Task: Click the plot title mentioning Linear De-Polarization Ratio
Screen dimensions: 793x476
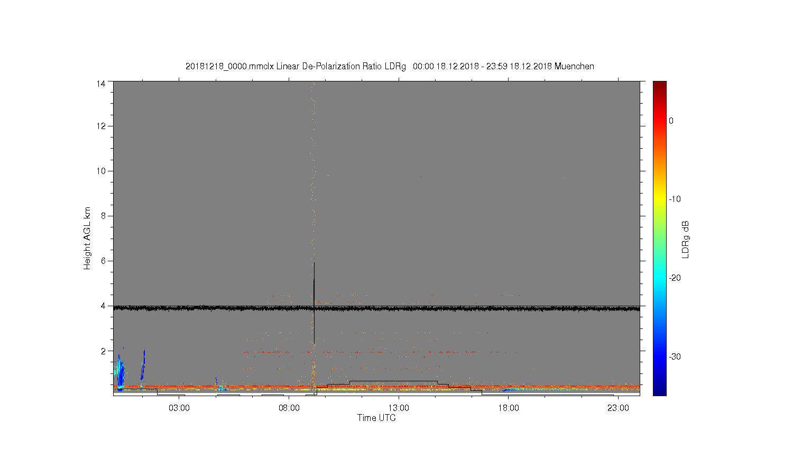Action: click(390, 66)
